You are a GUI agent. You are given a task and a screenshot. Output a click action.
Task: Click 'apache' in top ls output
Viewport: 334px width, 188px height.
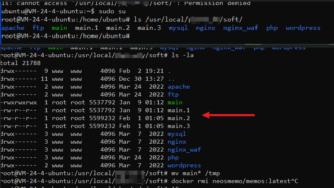click(x=13, y=28)
